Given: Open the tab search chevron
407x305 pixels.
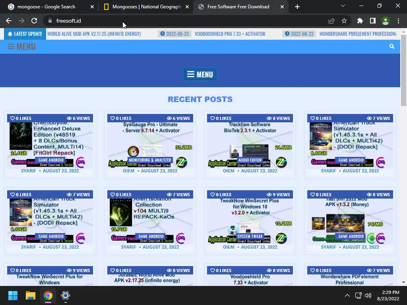Looking at the screenshot, I should pyautogui.click(x=343, y=6).
